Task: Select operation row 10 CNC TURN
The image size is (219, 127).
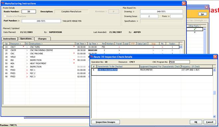Action: click(x=91, y=47)
